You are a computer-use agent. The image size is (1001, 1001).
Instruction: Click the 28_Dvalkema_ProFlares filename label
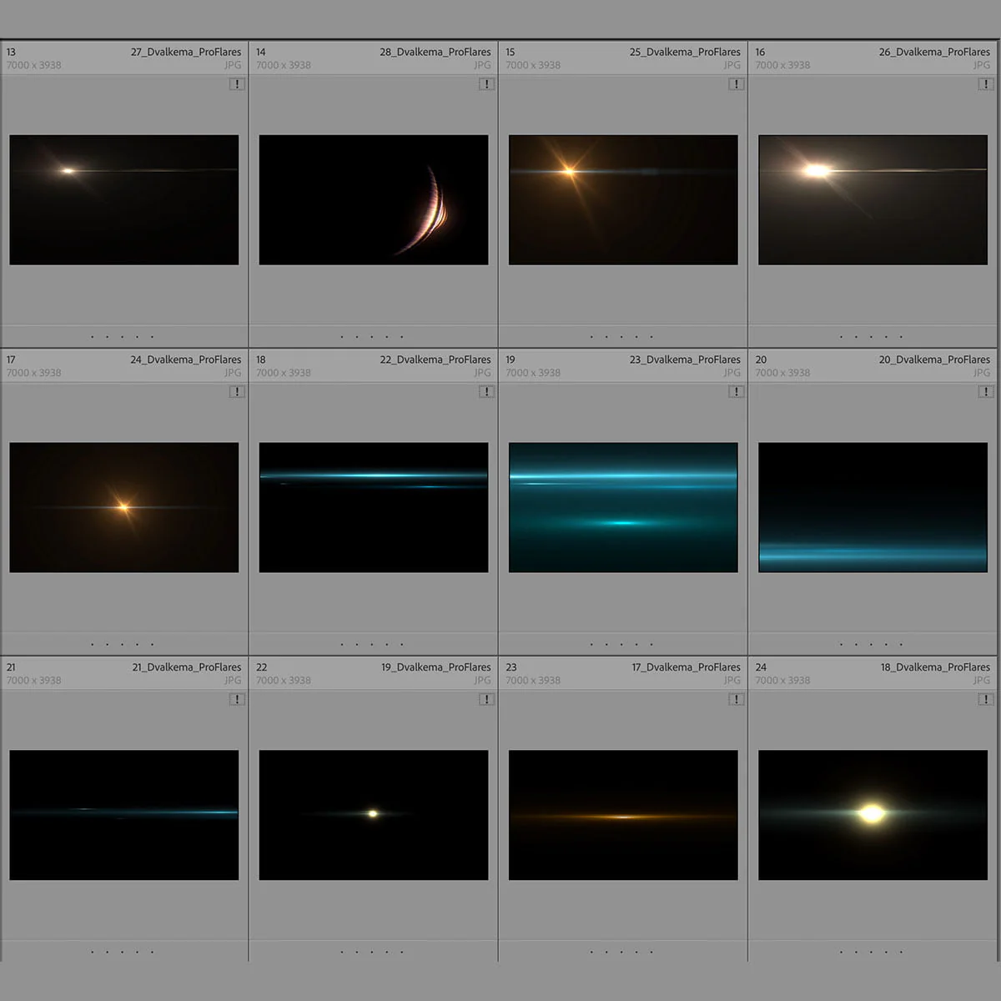pyautogui.click(x=435, y=52)
